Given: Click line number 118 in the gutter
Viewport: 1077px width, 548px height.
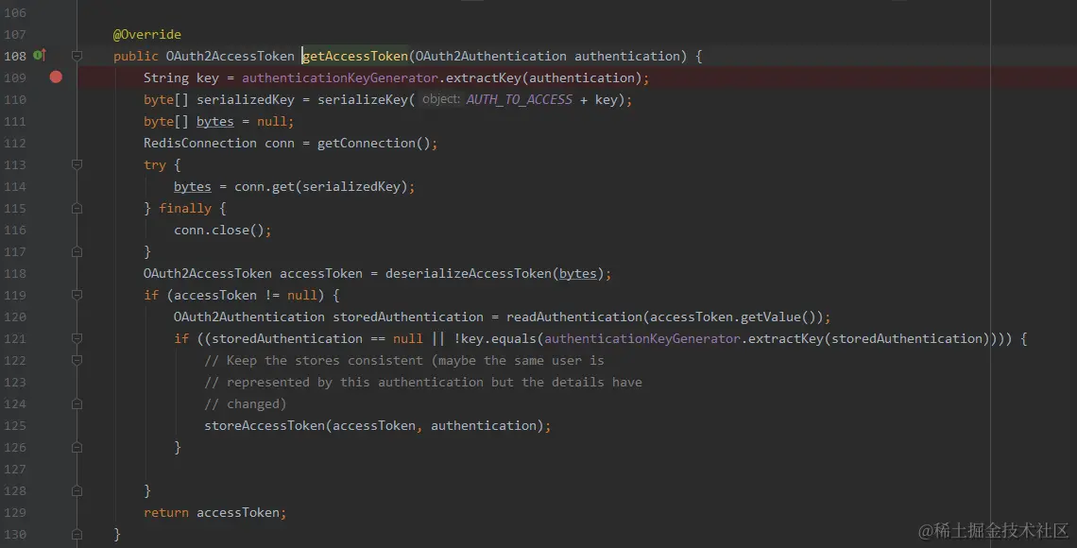Looking at the screenshot, I should (x=15, y=273).
